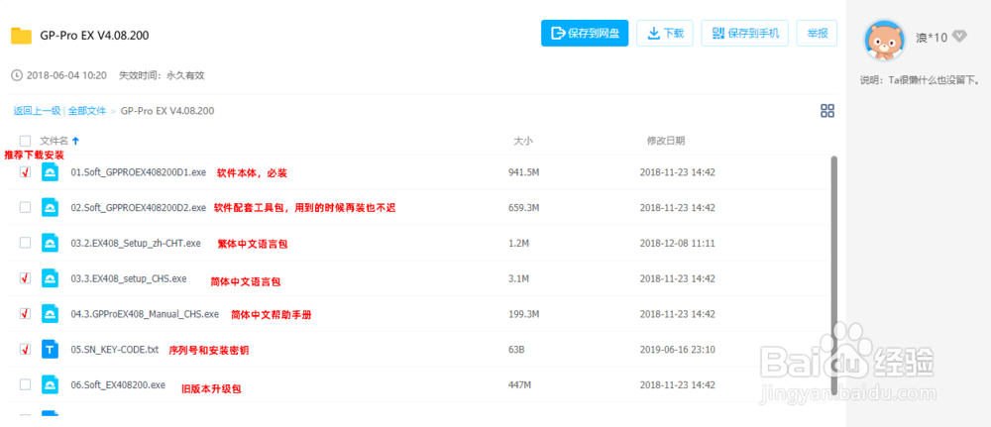The height and width of the screenshot is (427, 991).
Task: Open the 全部文件 breadcrumb link
Action: (x=87, y=111)
